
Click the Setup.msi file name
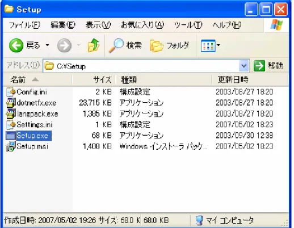click(x=32, y=146)
